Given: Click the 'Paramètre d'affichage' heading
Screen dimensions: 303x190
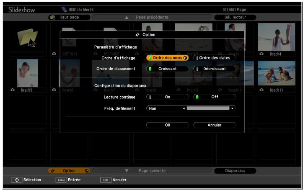Looking at the screenshot, I should click(x=116, y=47).
